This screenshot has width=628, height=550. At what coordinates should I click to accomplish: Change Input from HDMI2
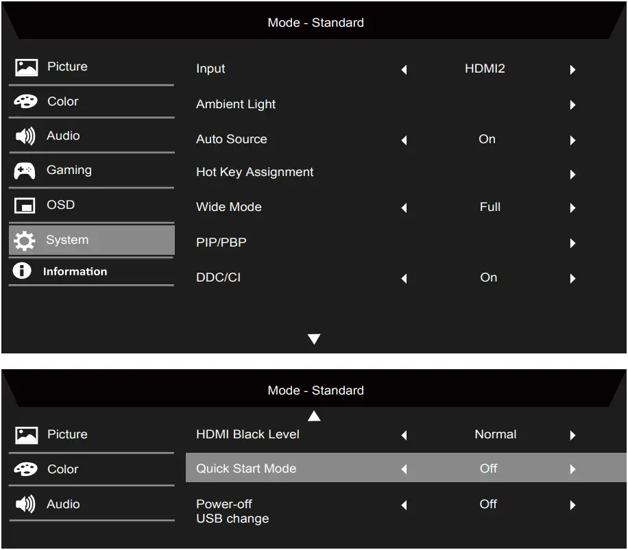[x=572, y=69]
